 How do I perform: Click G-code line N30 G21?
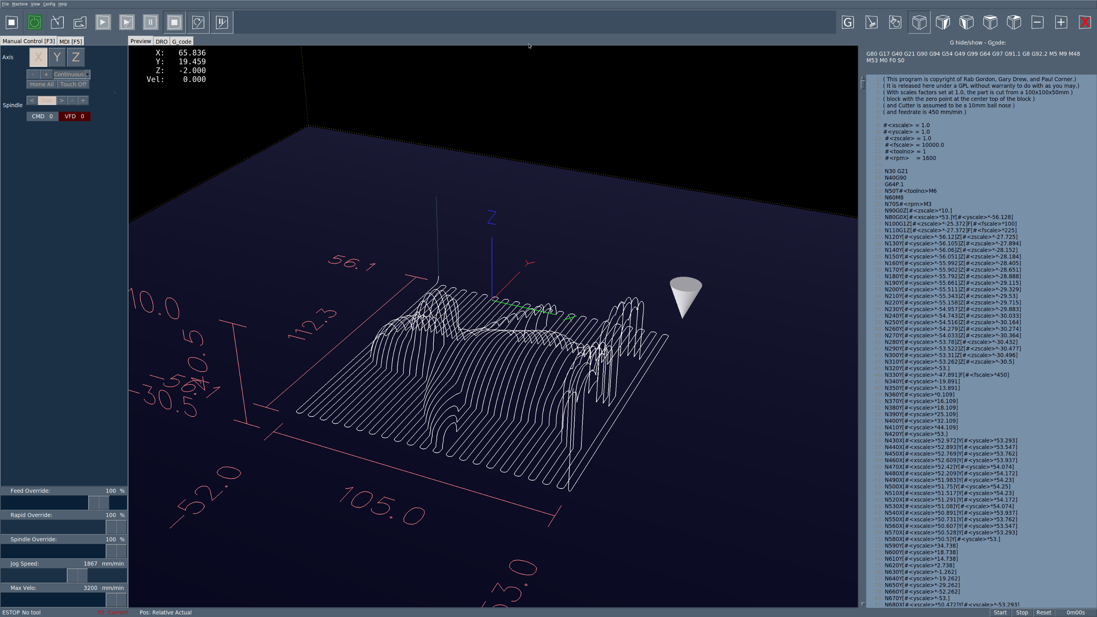[896, 171]
